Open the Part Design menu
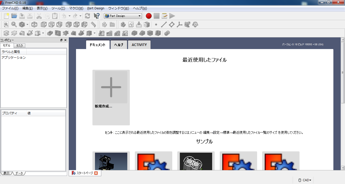This screenshot has width=345, height=184. pyautogui.click(x=96, y=8)
